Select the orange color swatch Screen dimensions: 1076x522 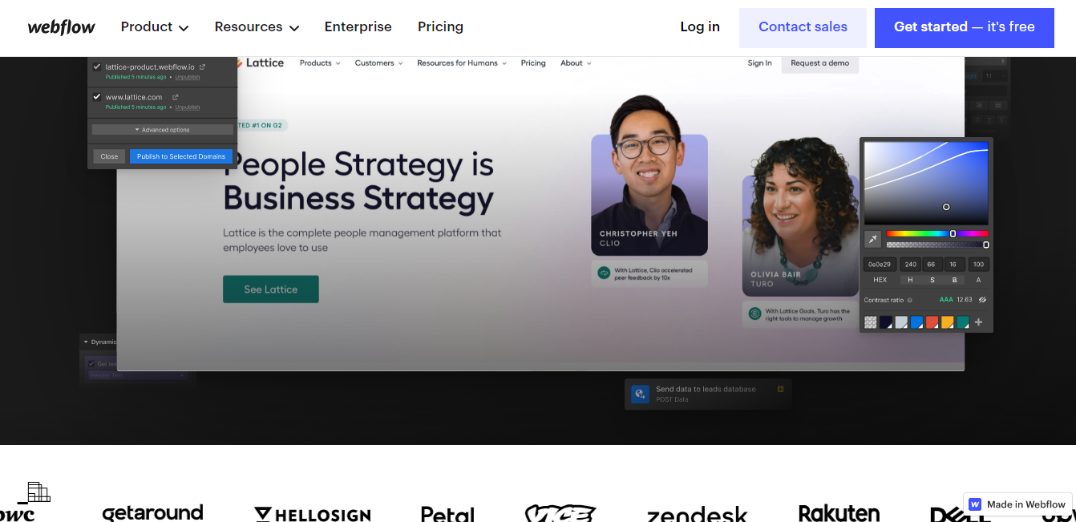(x=947, y=322)
